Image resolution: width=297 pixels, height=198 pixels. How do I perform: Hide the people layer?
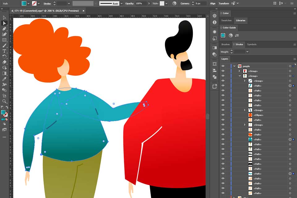tap(223, 66)
